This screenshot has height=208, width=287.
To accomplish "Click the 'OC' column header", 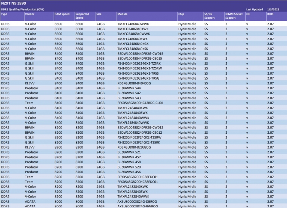I will click(x=248, y=14).
